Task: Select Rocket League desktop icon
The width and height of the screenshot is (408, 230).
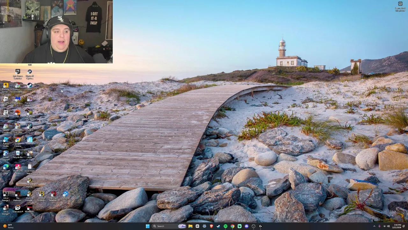Action: tap(6, 156)
